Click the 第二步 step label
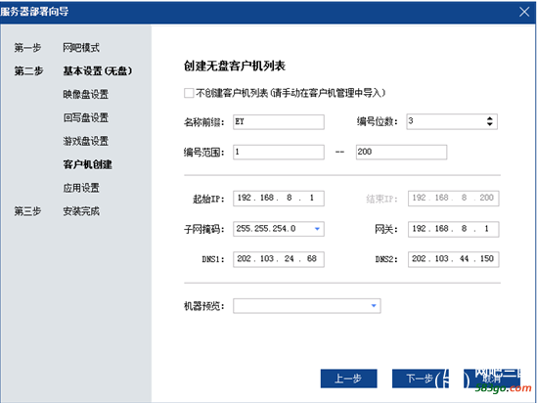This screenshot has height=403, width=537. (28, 70)
